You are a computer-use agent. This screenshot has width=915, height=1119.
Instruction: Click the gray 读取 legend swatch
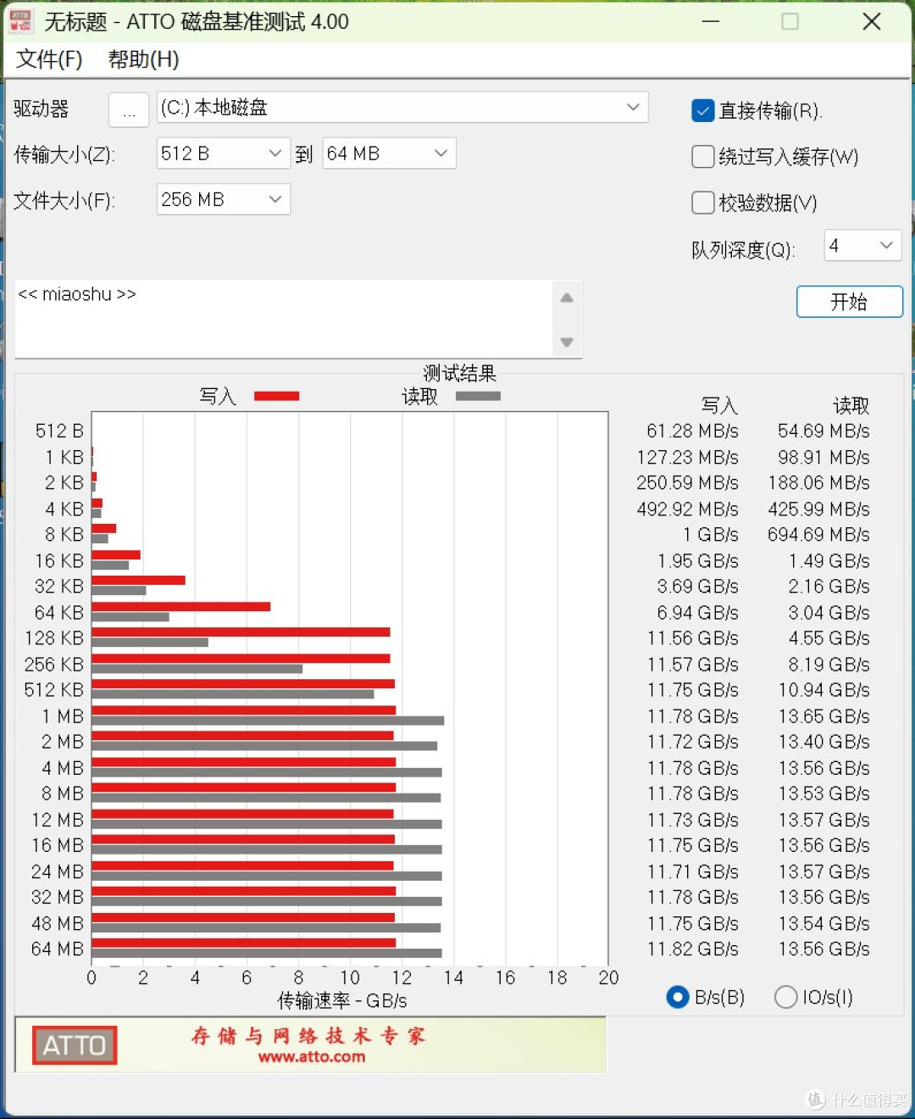(x=478, y=396)
